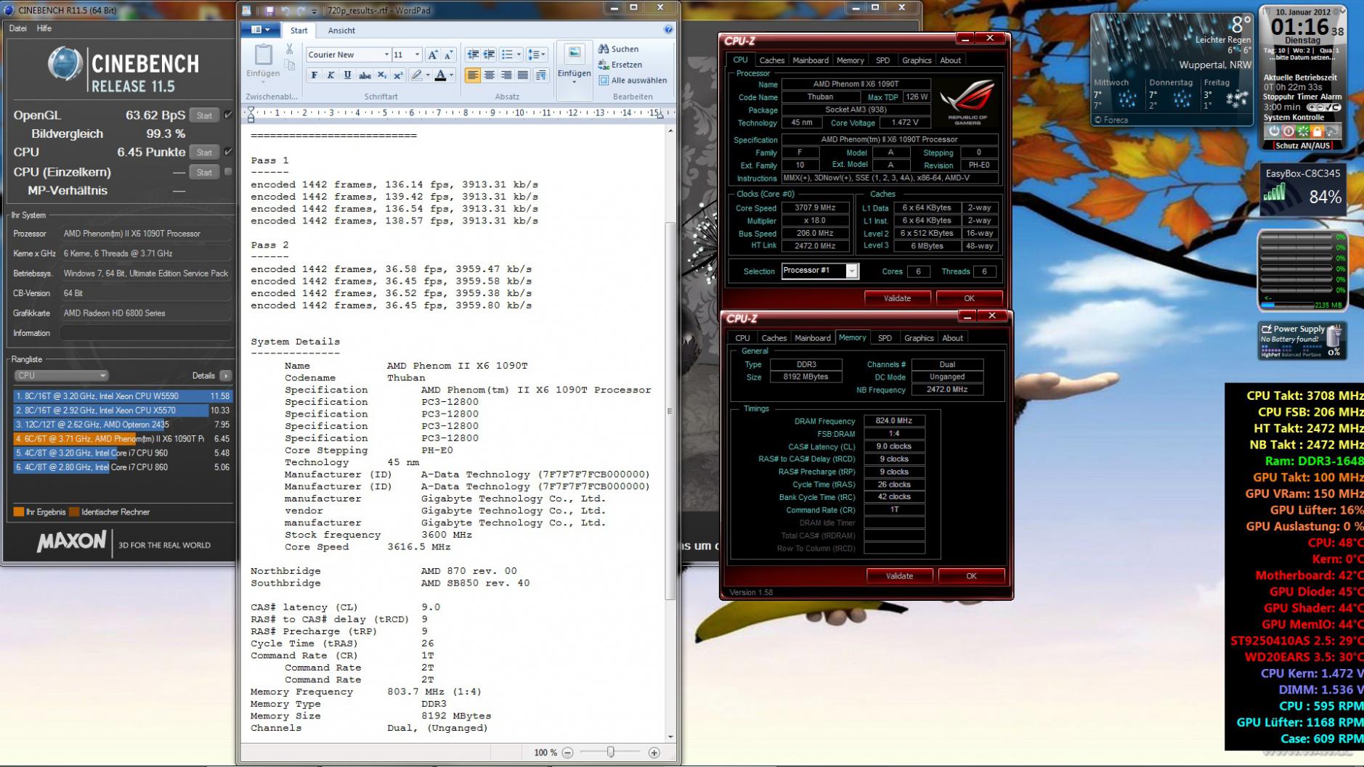Click Suchen to find text in WordPad
Image resolution: width=1364 pixels, height=767 pixels.
618,49
